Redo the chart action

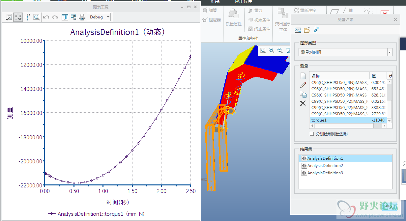pyautogui.click(x=55, y=17)
